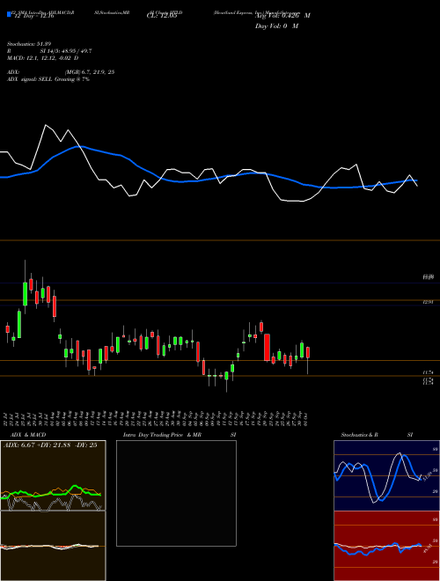This screenshot has width=440, height=581.
Task: Click 'ADX: 6.67 +DY: 21.88 -DY: 25' header
Action: pyautogui.click(x=50, y=445)
